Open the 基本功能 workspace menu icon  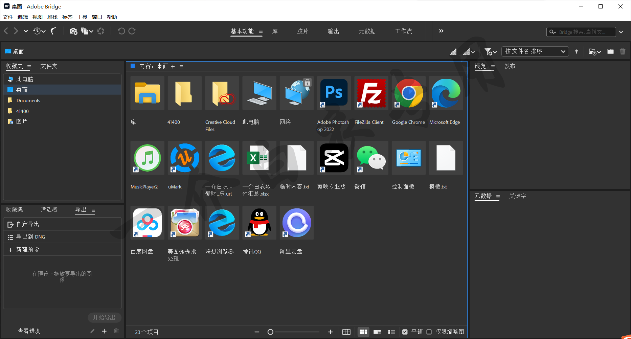click(x=261, y=31)
